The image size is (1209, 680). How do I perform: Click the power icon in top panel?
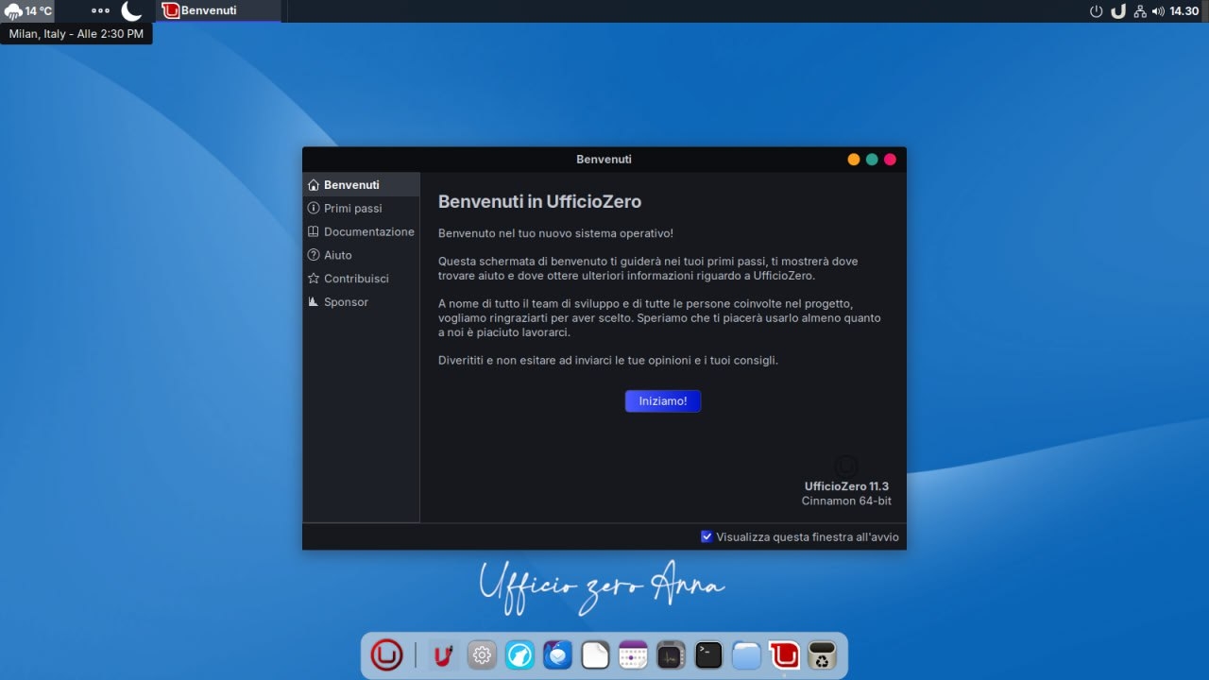(x=1096, y=11)
